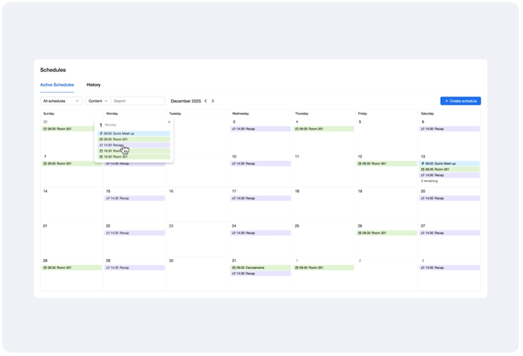Click the schedule Search field
This screenshot has height=356, width=523.
(x=137, y=101)
